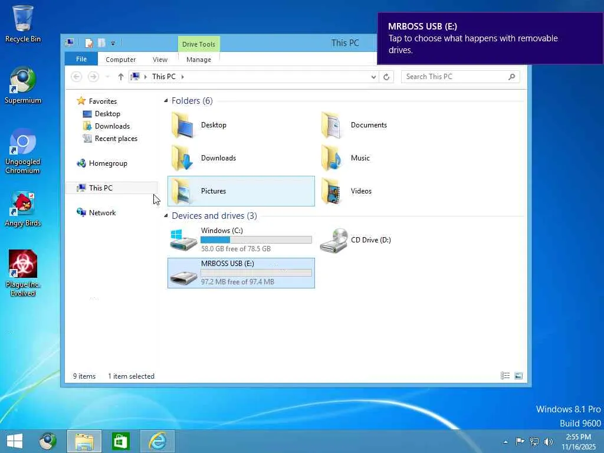Collapse the Folders (6) group

(166, 101)
